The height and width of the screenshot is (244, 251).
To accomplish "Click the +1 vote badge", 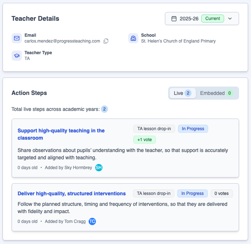I will coord(144,140).
